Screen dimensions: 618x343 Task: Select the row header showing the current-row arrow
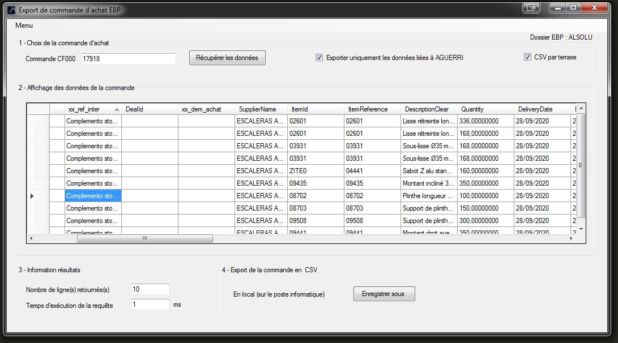click(38, 196)
